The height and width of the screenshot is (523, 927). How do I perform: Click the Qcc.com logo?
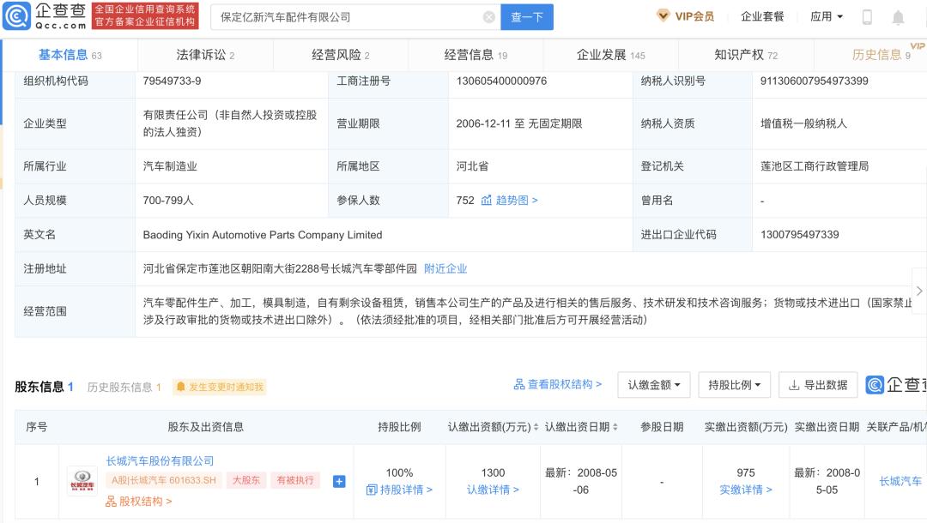pyautogui.click(x=45, y=15)
